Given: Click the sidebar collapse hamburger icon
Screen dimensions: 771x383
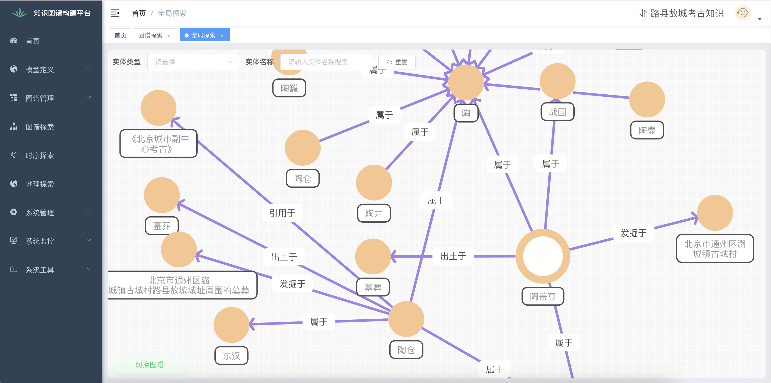Looking at the screenshot, I should [x=115, y=13].
